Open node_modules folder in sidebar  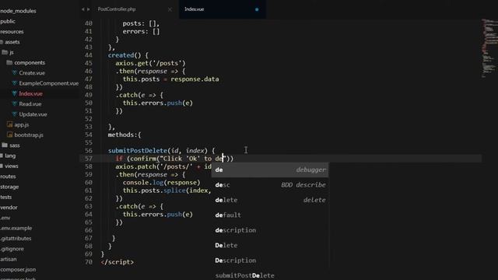[x=18, y=11]
